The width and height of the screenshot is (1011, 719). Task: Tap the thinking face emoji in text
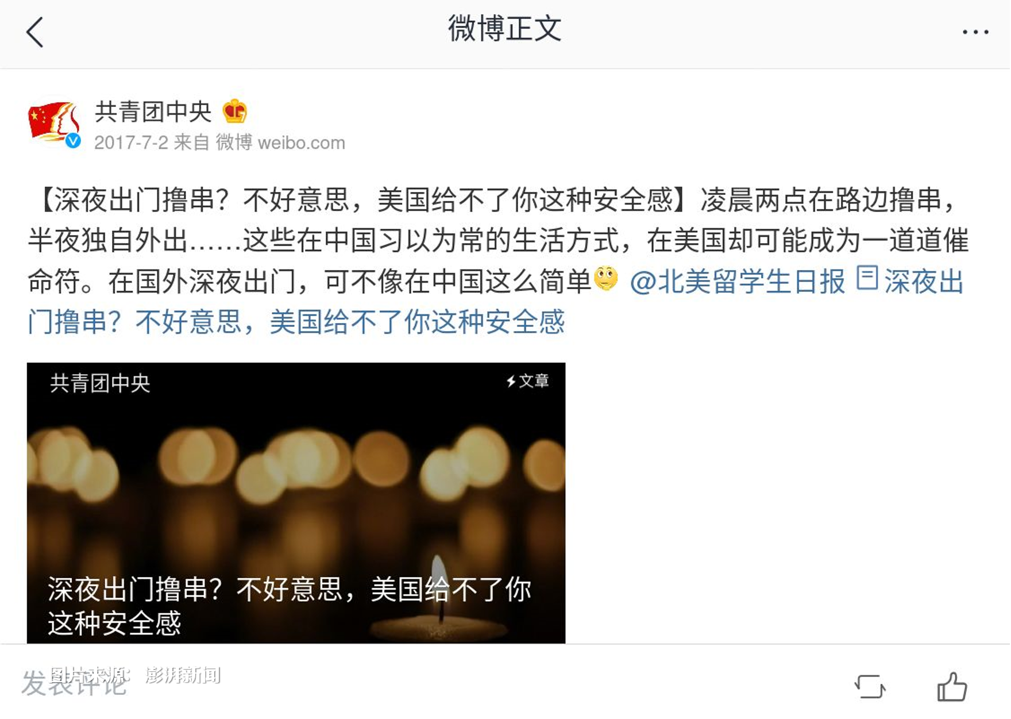[x=605, y=279]
